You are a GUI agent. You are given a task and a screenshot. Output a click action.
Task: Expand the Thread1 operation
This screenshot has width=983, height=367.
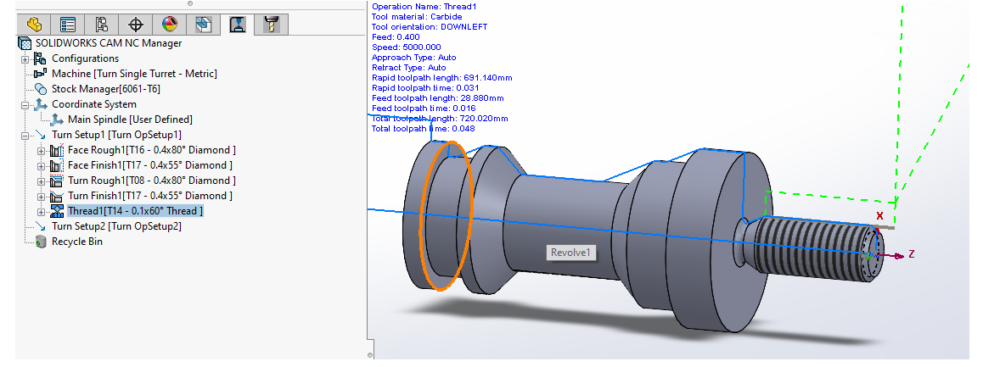coord(42,212)
